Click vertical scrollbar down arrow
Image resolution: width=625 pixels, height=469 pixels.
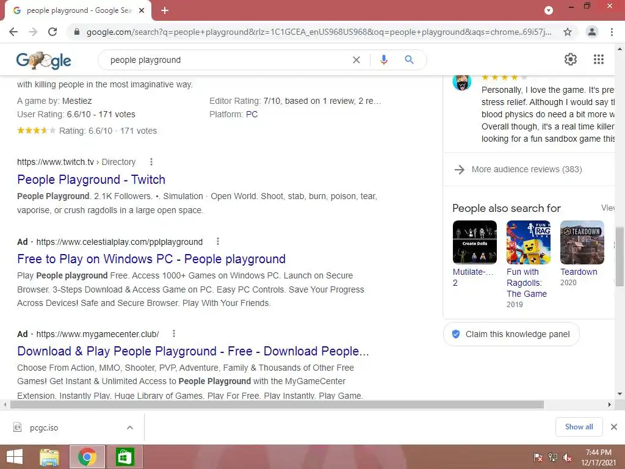pyautogui.click(x=620, y=394)
